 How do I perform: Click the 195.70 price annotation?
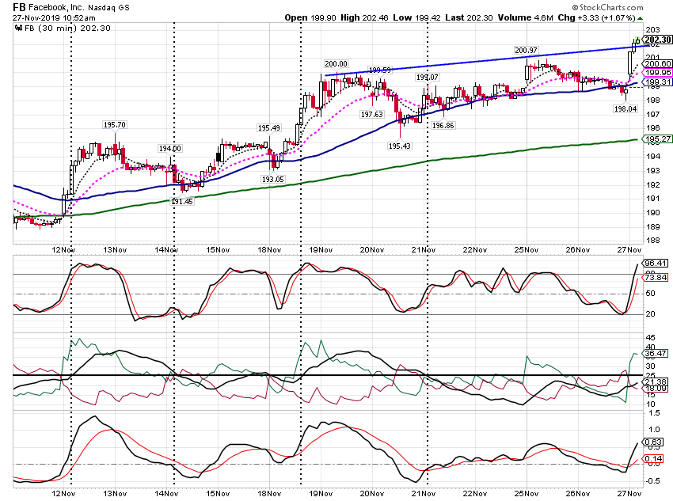click(115, 125)
